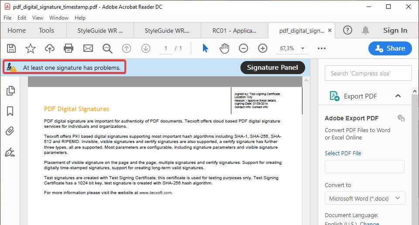Click the 'At least one signature has problems.' message
This screenshot has height=225, width=419.
point(72,68)
